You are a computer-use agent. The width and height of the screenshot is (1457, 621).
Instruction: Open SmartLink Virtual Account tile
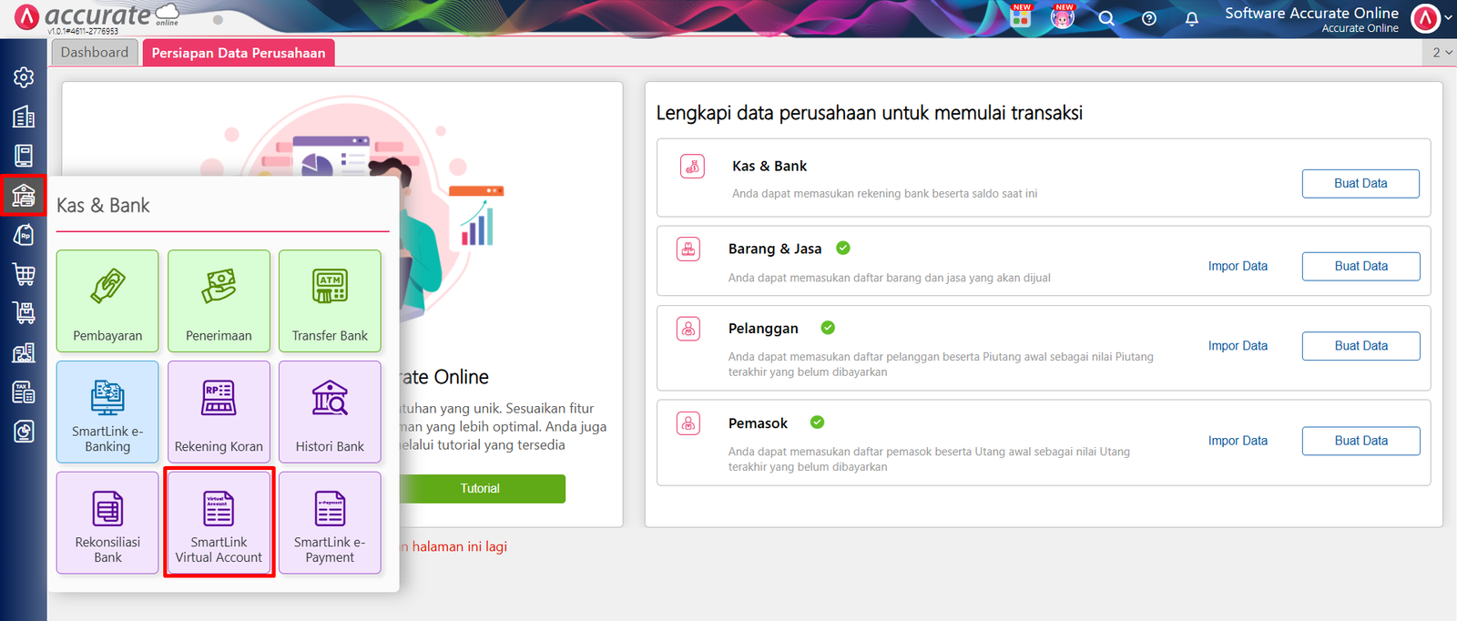tap(219, 523)
